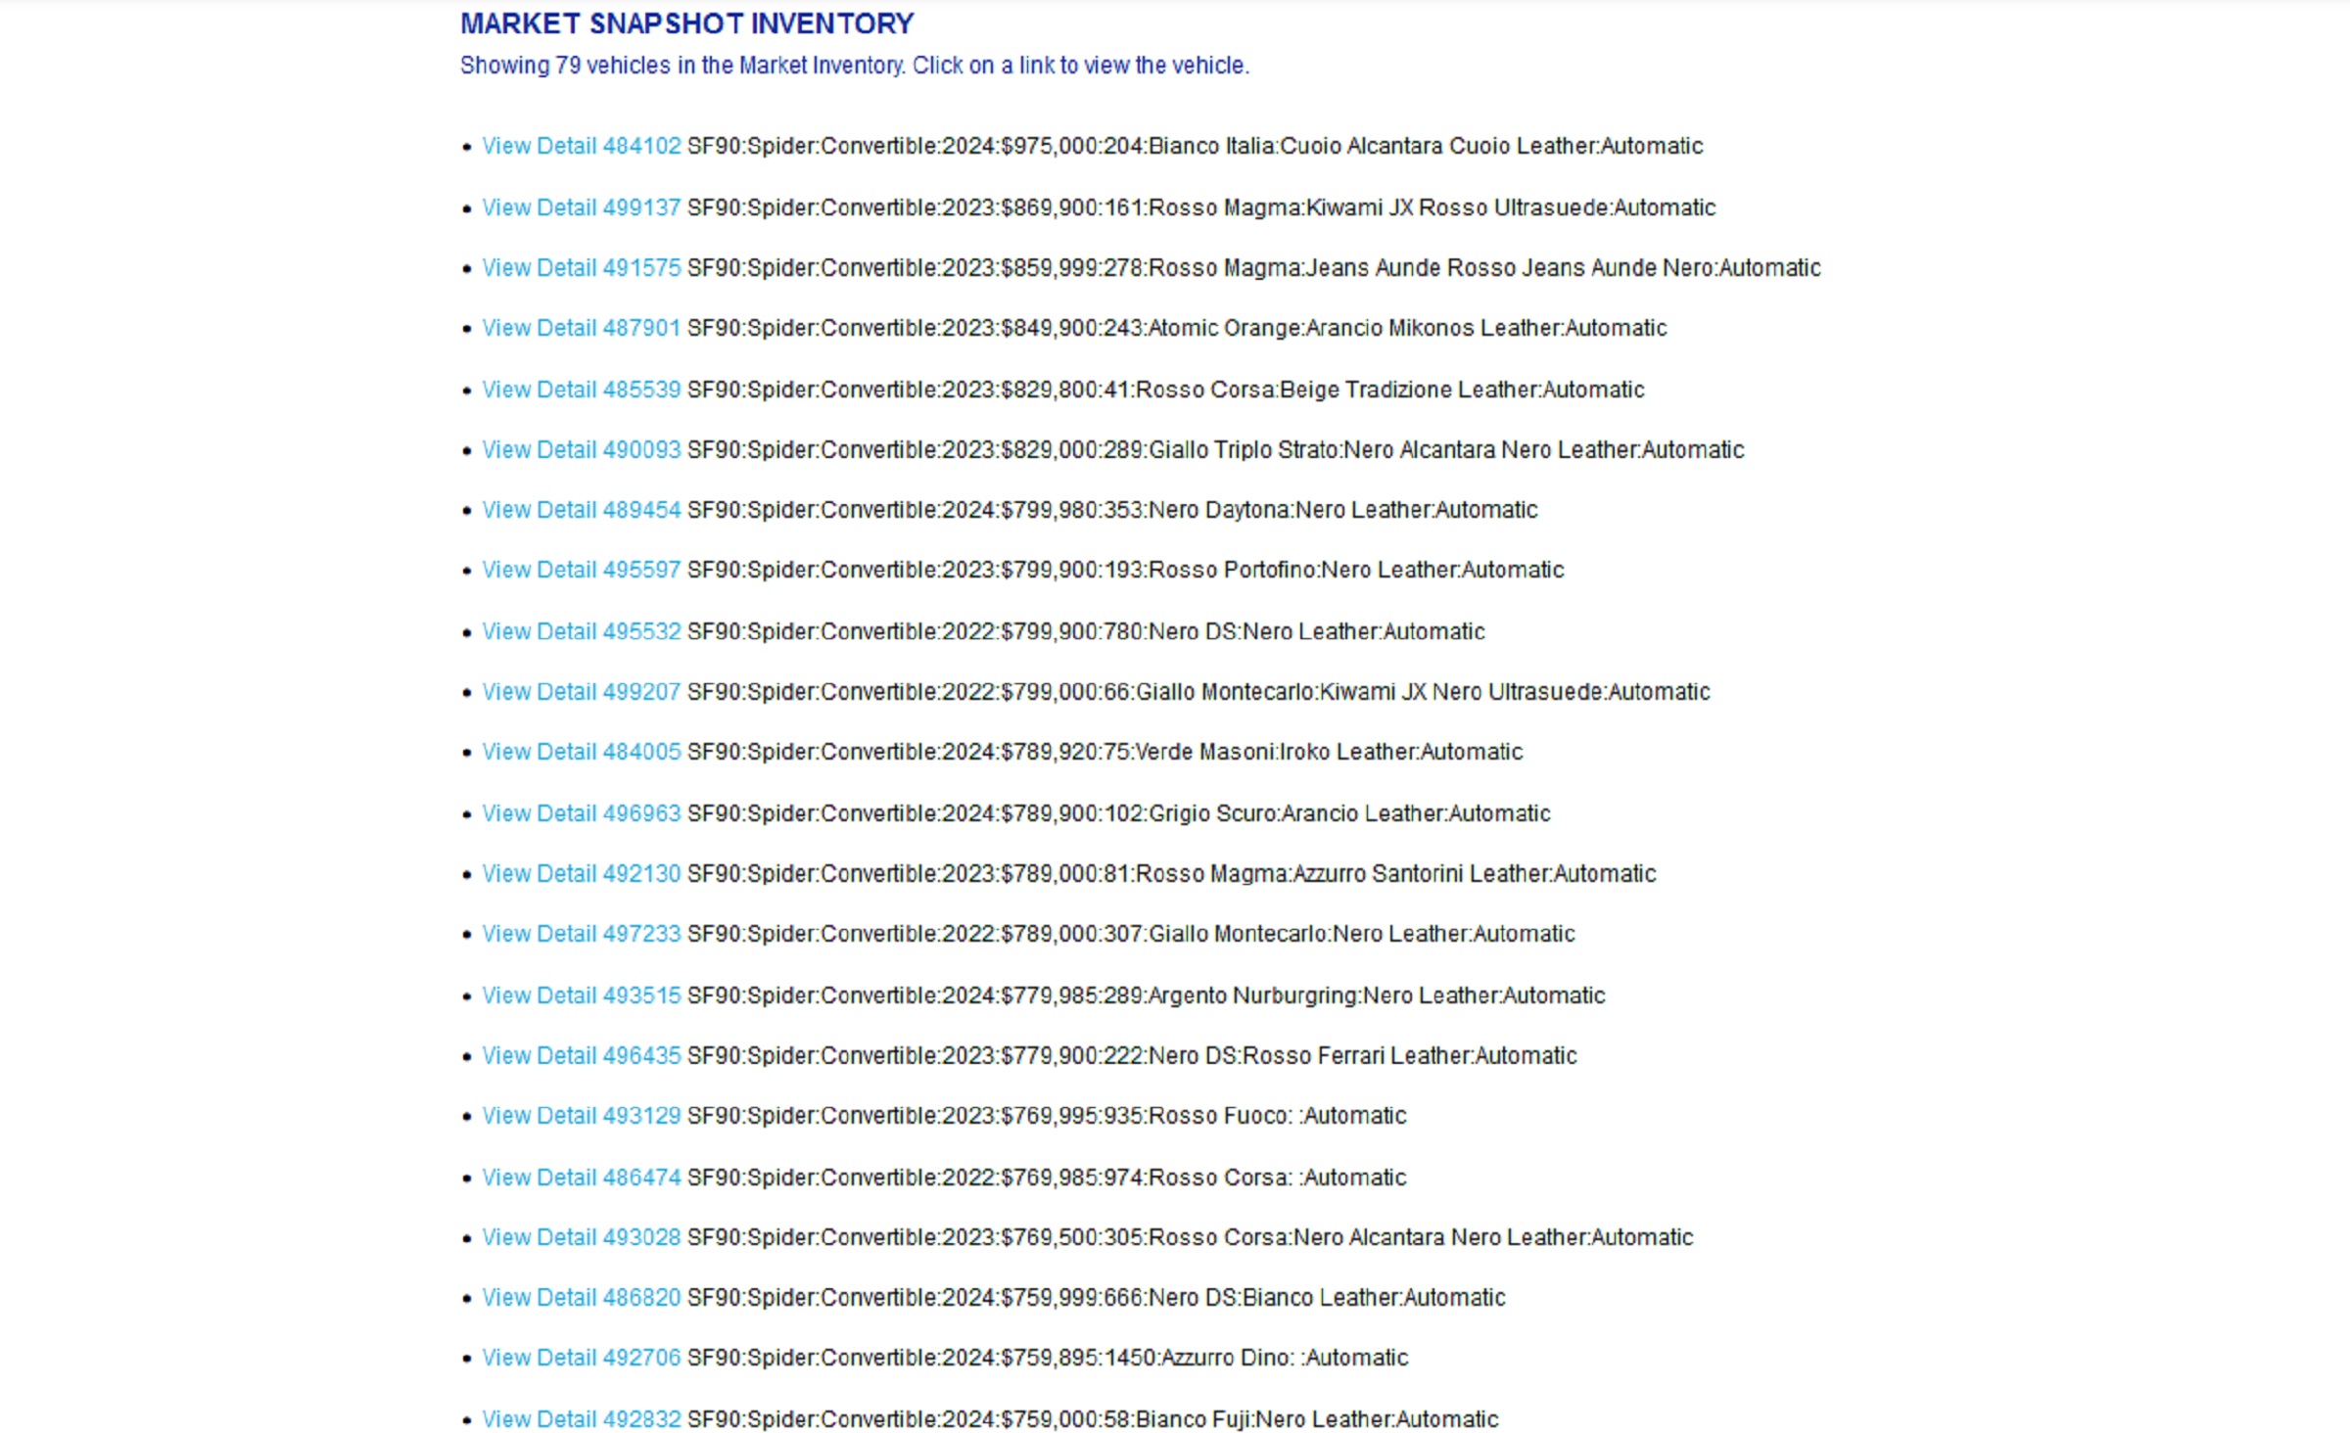Image resolution: width=2350 pixels, height=1433 pixels.
Task: Click View Detail 499137 link
Action: [581, 208]
